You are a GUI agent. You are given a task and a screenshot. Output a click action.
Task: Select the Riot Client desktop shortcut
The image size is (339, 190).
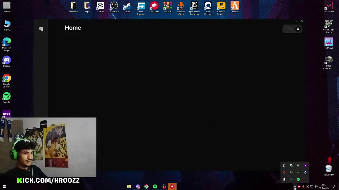(154, 7)
